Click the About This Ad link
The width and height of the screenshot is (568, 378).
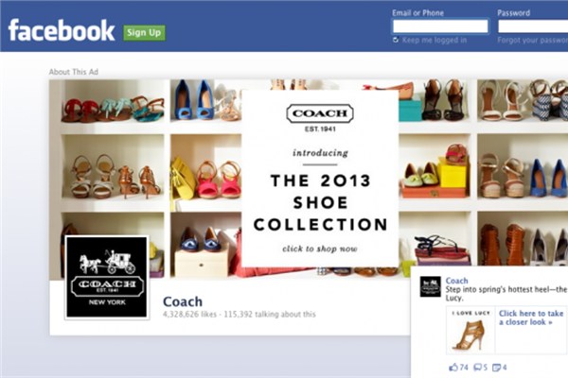pos(74,72)
